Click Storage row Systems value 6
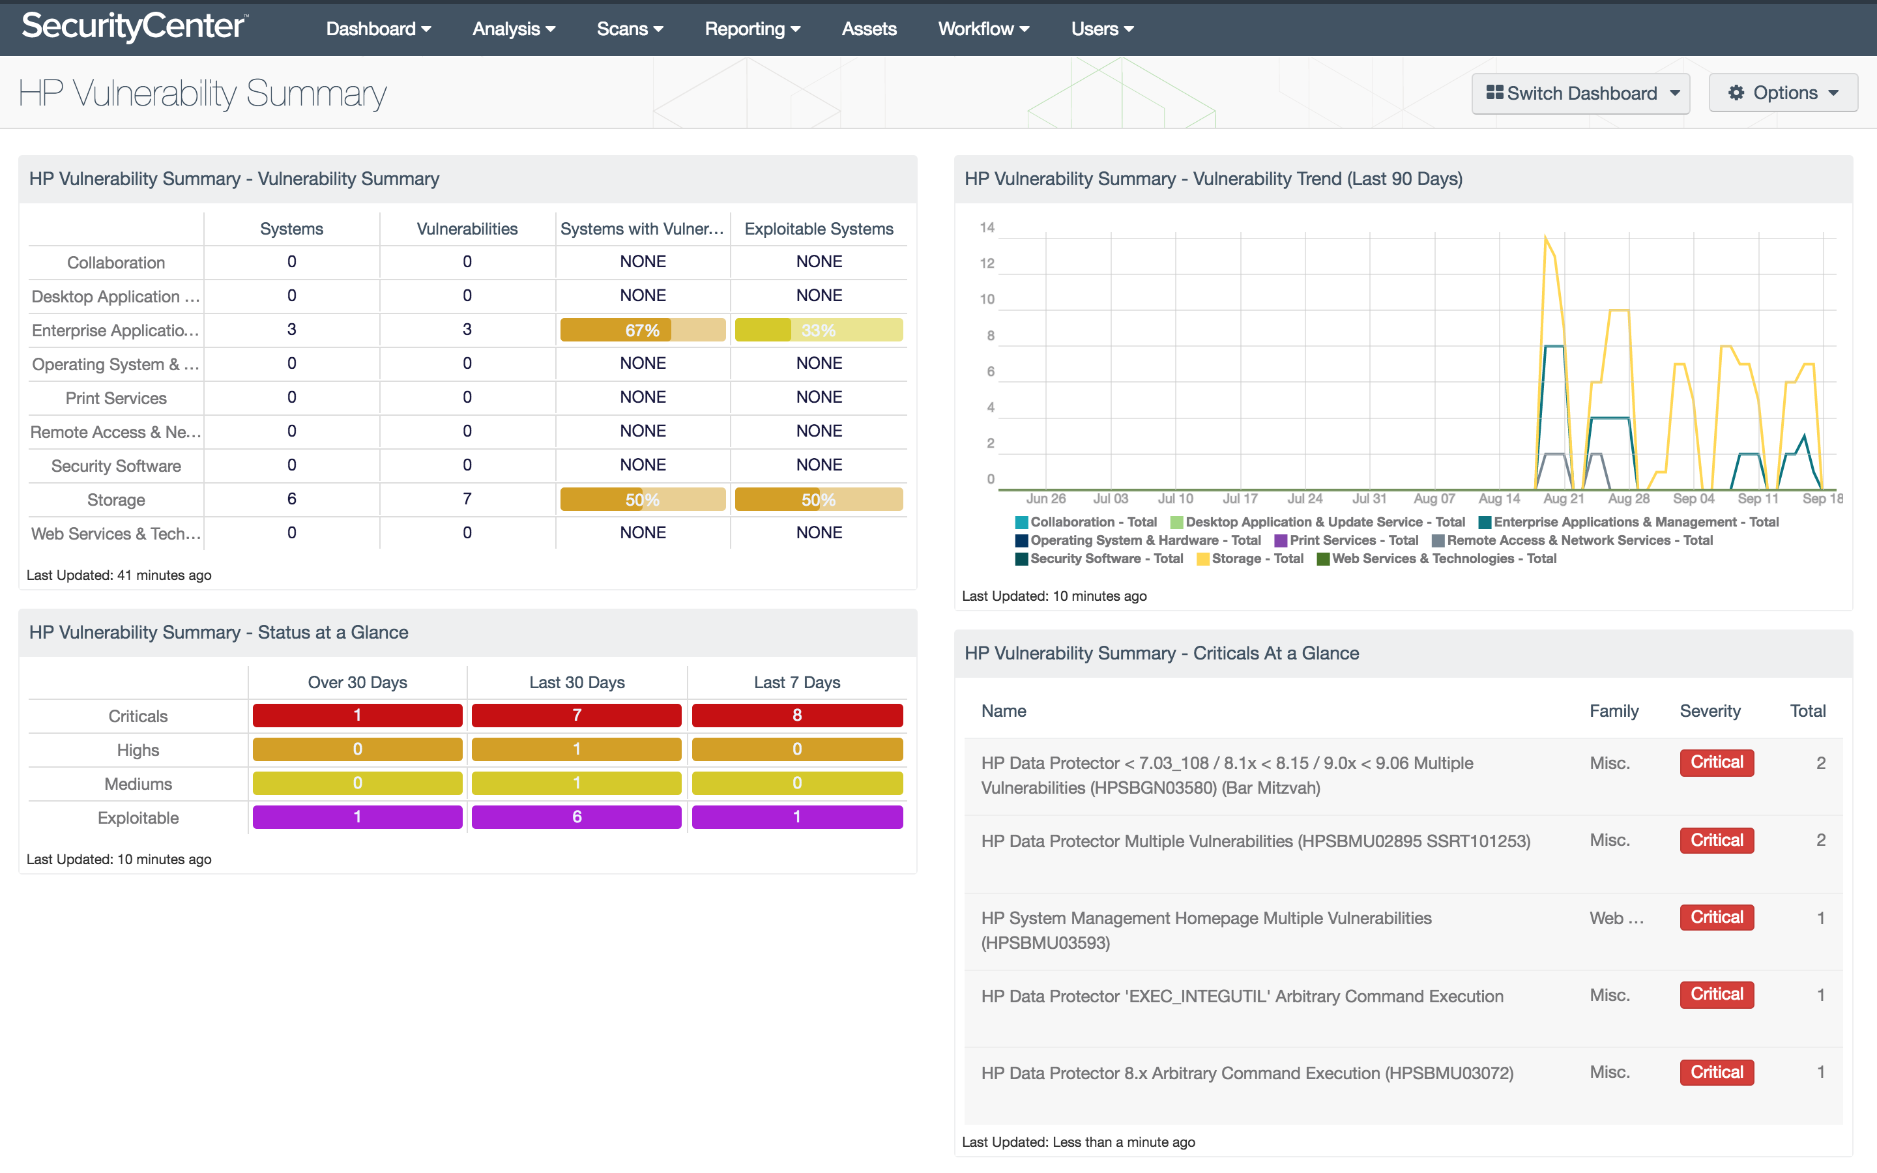This screenshot has width=1877, height=1173. [291, 499]
